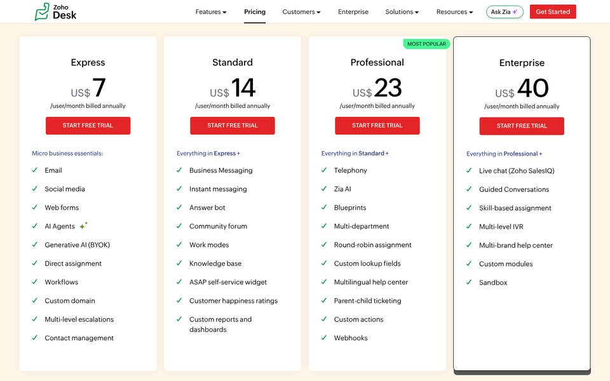Click the checkmark beside Knowledge base
This screenshot has height=381, width=610.
coord(179,263)
